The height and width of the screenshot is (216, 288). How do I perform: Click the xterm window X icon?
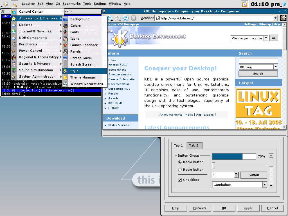(3, 11)
